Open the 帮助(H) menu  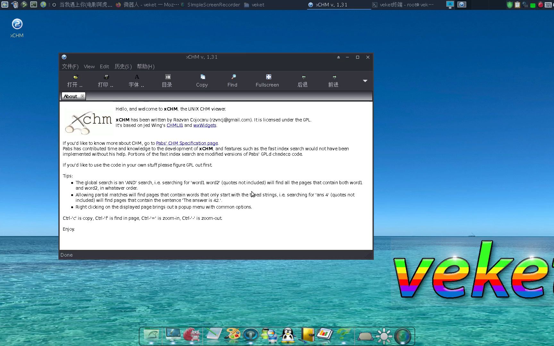pos(146,66)
